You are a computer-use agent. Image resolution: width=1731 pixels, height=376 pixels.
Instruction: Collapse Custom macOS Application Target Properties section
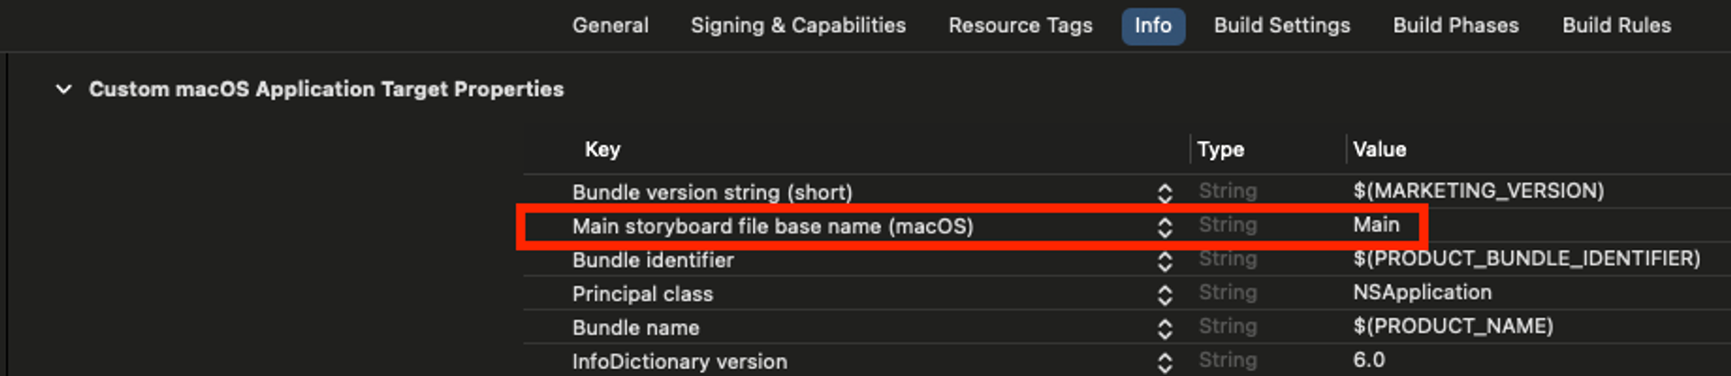click(63, 89)
